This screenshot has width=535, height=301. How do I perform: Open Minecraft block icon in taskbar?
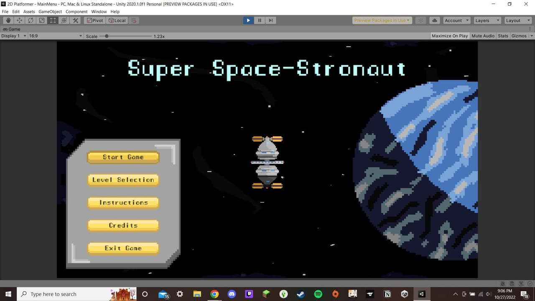(266, 294)
